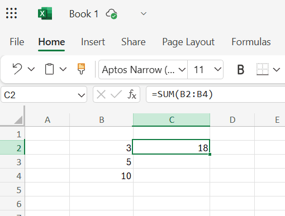285x216 pixels.
Task: Select row 2 header
Action: tap(12, 148)
